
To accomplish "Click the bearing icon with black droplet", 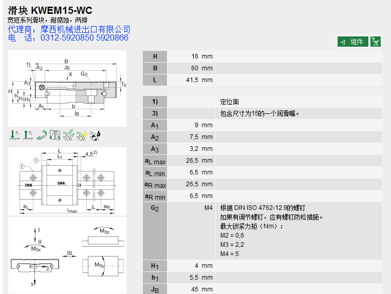I will click(95, 135).
